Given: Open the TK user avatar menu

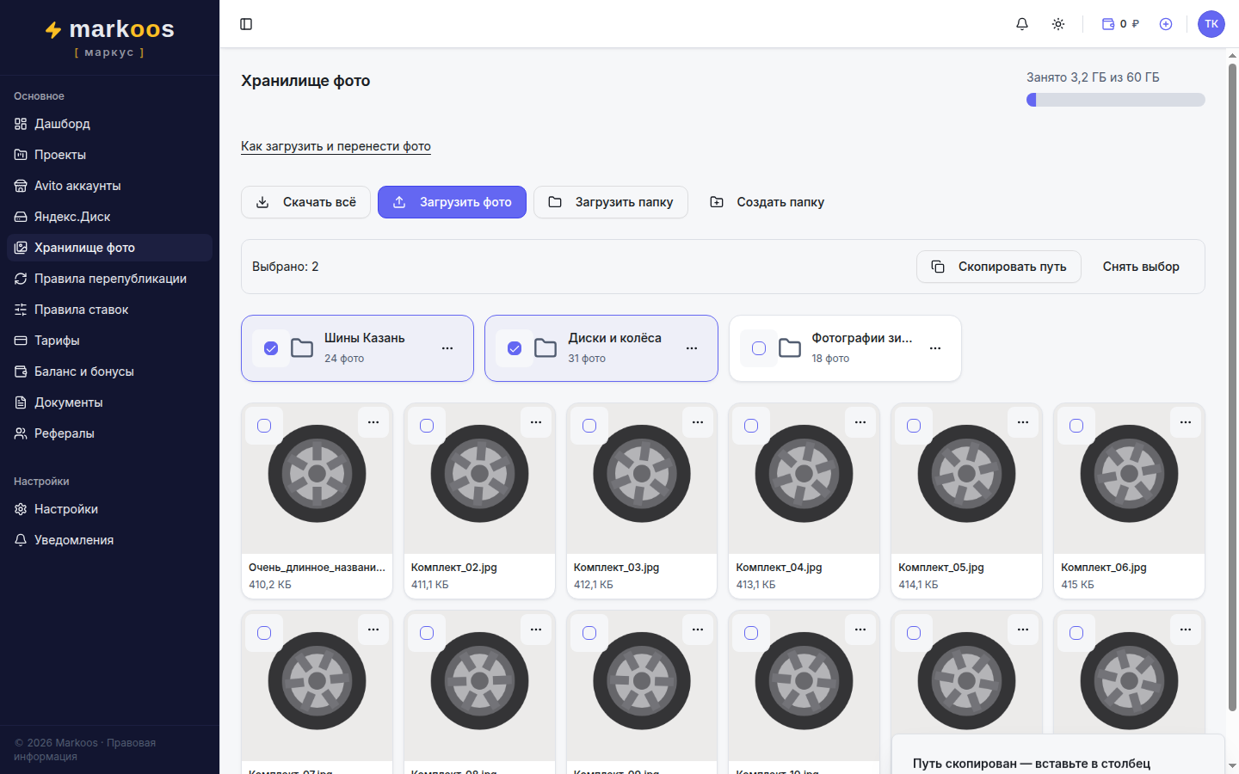Looking at the screenshot, I should [1211, 24].
